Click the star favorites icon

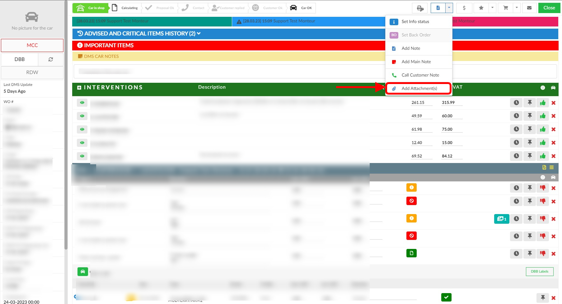[481, 8]
